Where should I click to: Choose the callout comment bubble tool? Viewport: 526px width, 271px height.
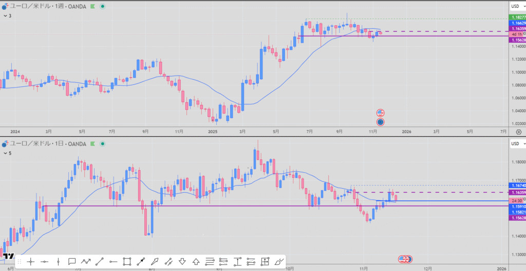coord(72,262)
